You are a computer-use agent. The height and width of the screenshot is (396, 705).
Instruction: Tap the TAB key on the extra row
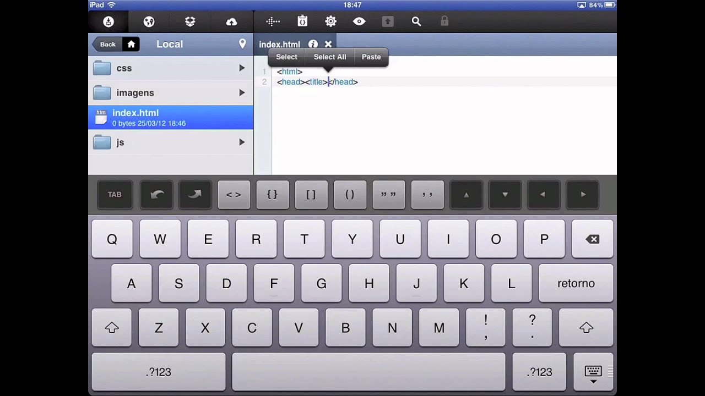pos(115,194)
